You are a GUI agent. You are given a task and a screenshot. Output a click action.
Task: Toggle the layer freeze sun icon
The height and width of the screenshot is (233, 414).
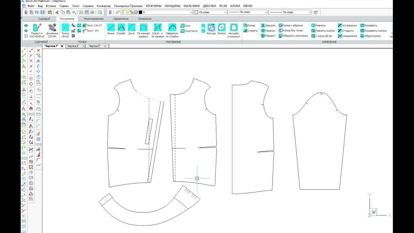127,12
